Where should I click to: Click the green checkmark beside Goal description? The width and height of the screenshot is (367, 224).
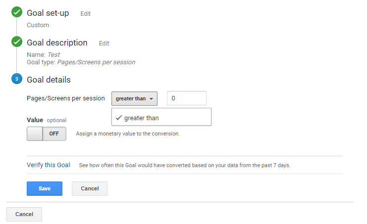point(17,42)
